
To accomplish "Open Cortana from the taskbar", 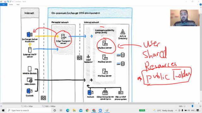I will coord(55,110).
